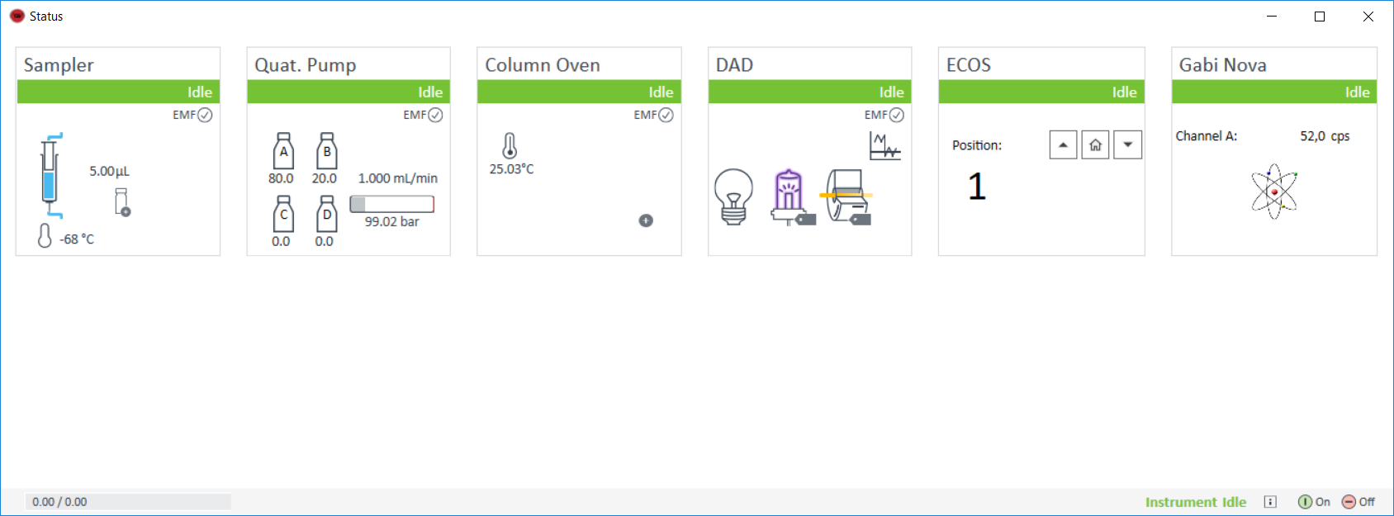Select solvent bottle B in Quat. Pump
Viewport: 1394px width, 516px height.
tap(327, 151)
